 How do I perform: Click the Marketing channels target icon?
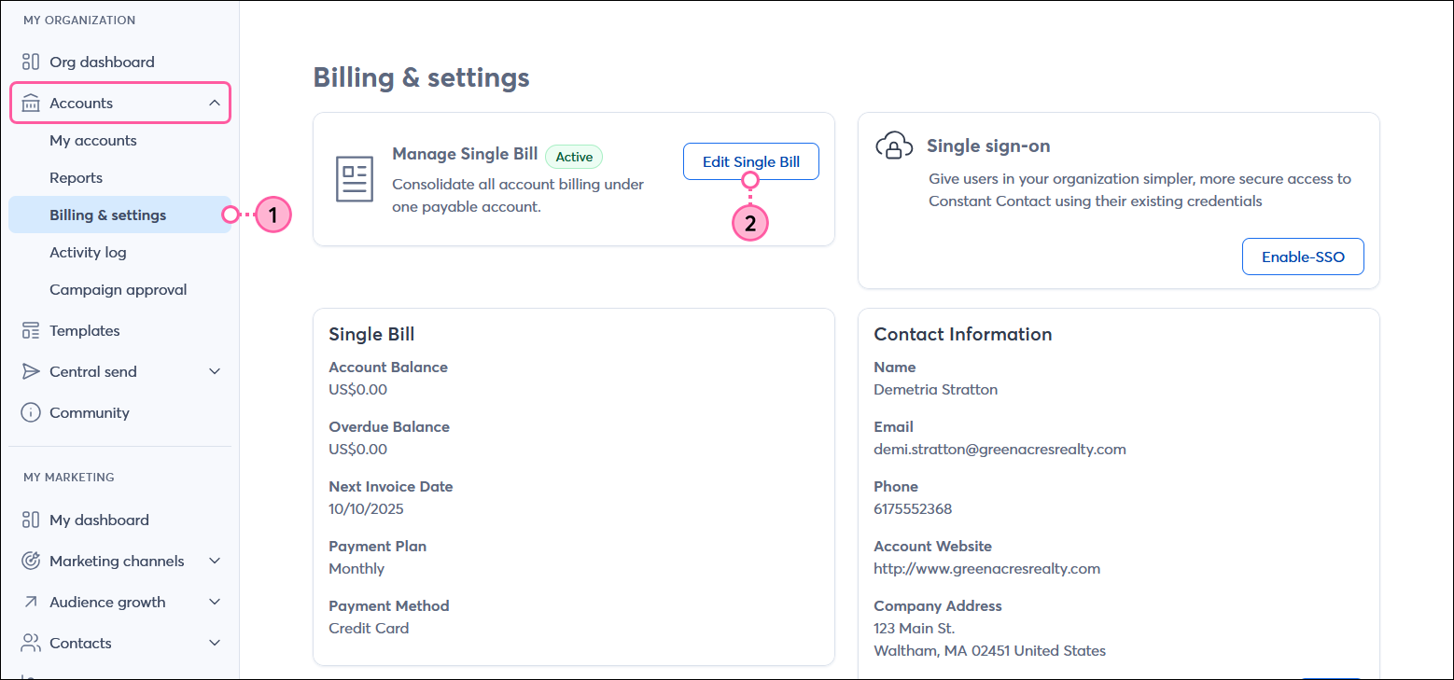tap(31, 561)
